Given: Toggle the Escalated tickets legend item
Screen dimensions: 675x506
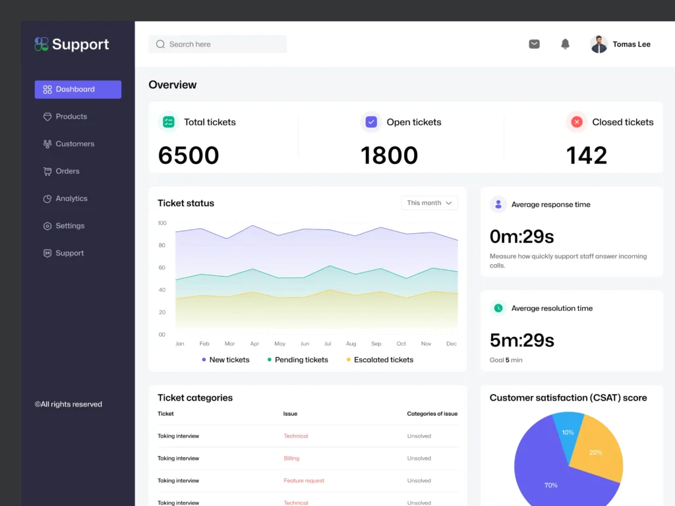Looking at the screenshot, I should pos(380,360).
